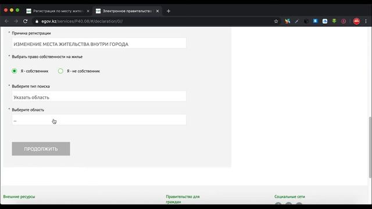Screen dimensions: 372x209
Task: Click the pen-shaped extension icon
Action: pyautogui.click(x=296, y=21)
